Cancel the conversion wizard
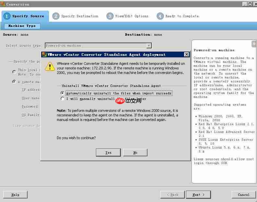 tap(243, 195)
